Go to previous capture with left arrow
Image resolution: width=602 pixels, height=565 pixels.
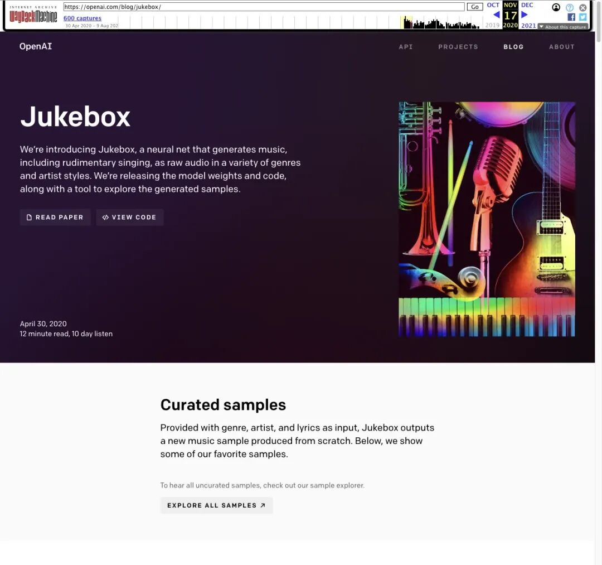tap(496, 15)
